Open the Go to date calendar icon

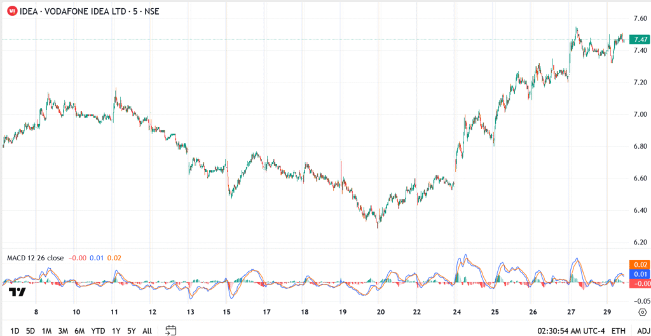[170, 330]
